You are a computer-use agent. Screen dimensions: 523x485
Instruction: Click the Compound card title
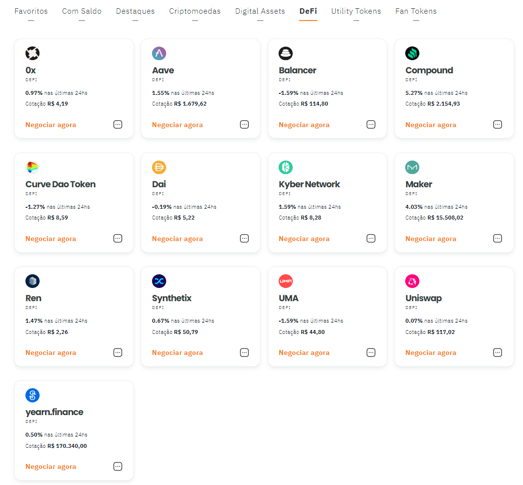[429, 70]
